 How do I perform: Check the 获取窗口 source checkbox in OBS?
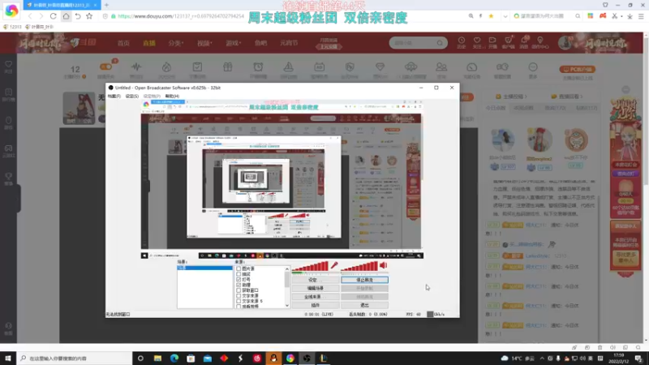click(239, 290)
